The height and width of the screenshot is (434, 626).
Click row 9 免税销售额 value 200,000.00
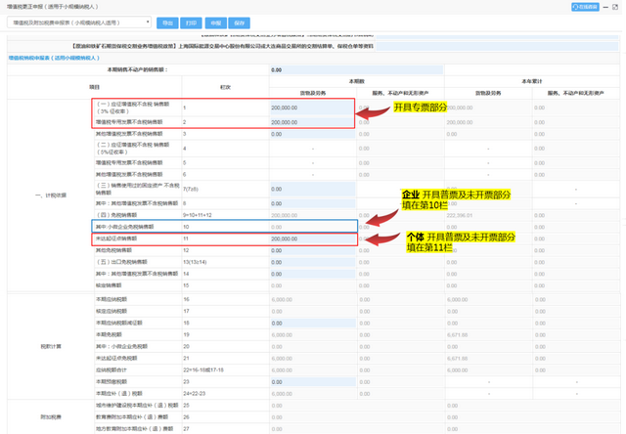point(285,215)
